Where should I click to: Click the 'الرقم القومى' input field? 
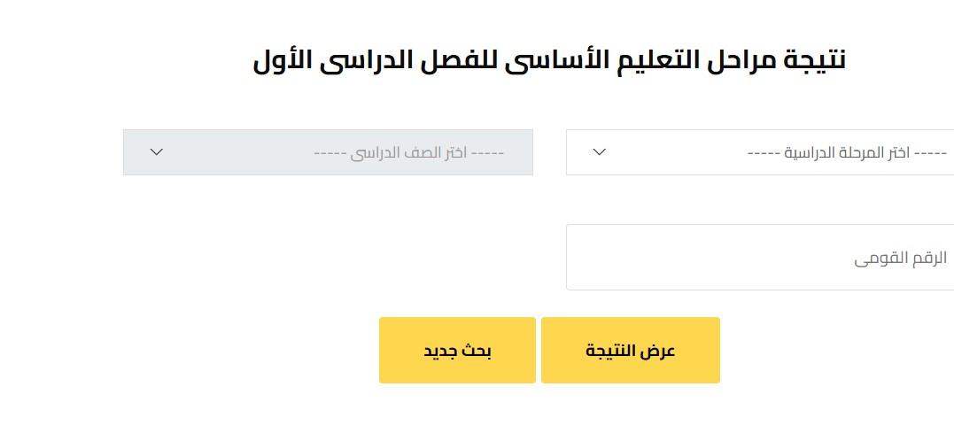[760, 257]
